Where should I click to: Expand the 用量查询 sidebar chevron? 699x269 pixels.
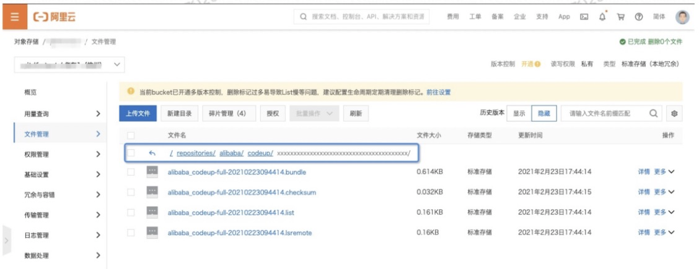click(98, 114)
